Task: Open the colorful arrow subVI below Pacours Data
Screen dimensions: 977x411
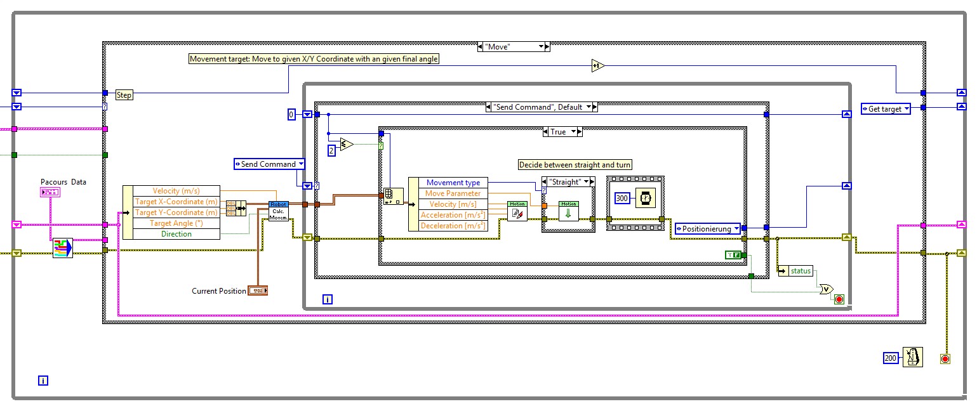Action: 63,247
